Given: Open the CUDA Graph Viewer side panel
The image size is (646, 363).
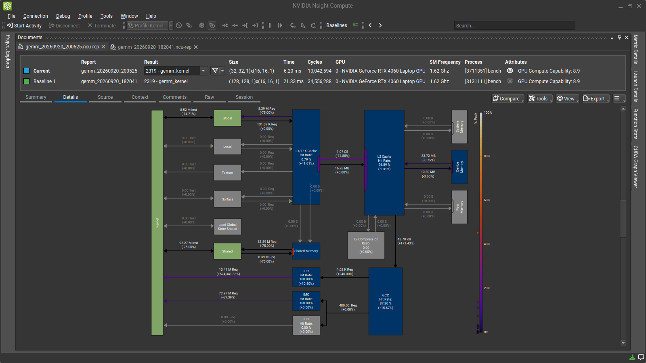Looking at the screenshot, I should 635,167.
